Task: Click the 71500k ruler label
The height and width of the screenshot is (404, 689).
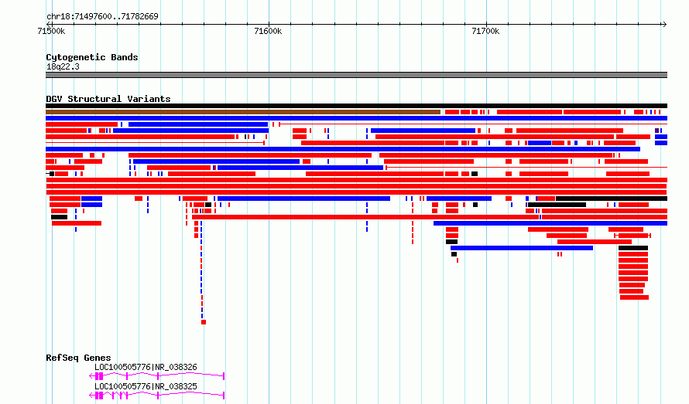Action: click(51, 31)
